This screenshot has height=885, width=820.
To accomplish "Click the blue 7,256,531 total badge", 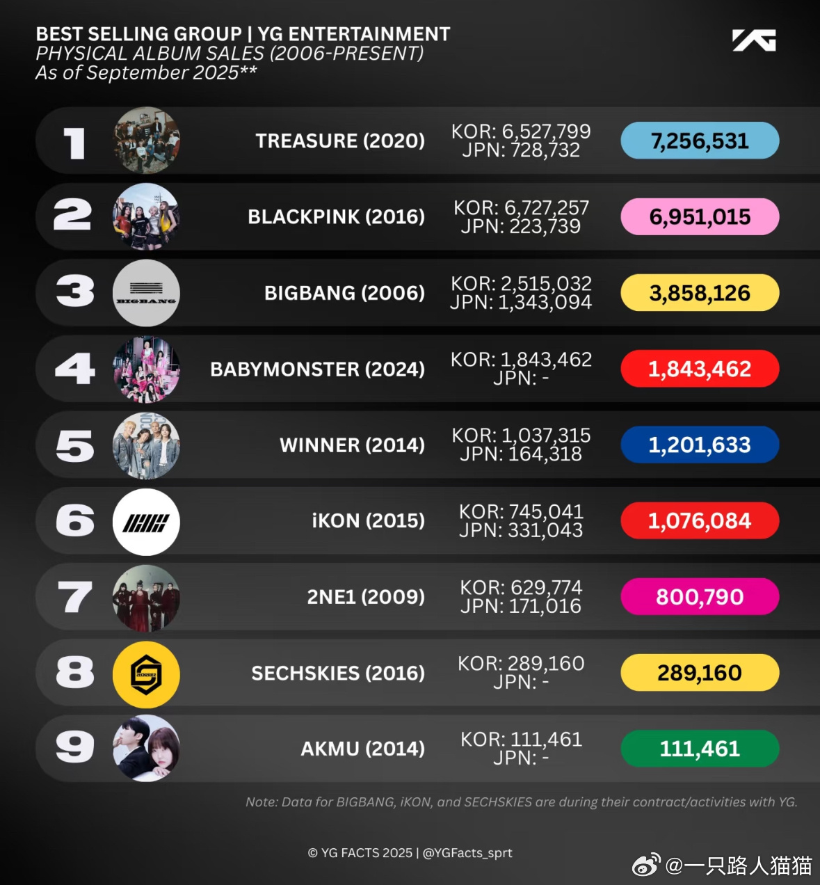I will (x=700, y=141).
